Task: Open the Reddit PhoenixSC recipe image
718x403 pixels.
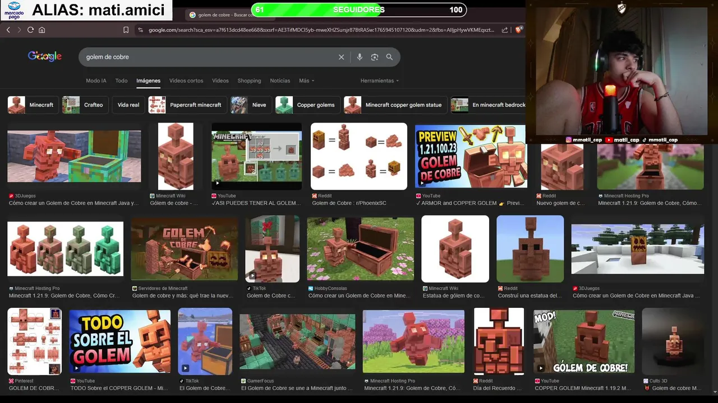Action: [359, 157]
